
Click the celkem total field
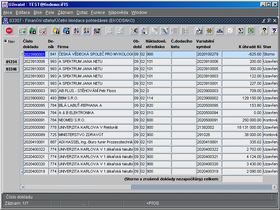242,179
